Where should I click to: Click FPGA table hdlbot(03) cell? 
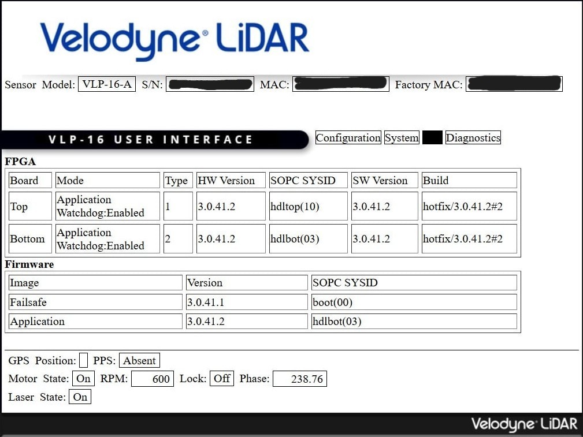pos(308,238)
